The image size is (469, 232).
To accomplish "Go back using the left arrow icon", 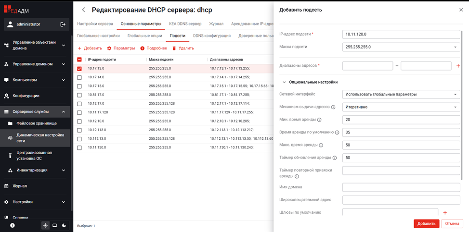I will coord(84,10).
